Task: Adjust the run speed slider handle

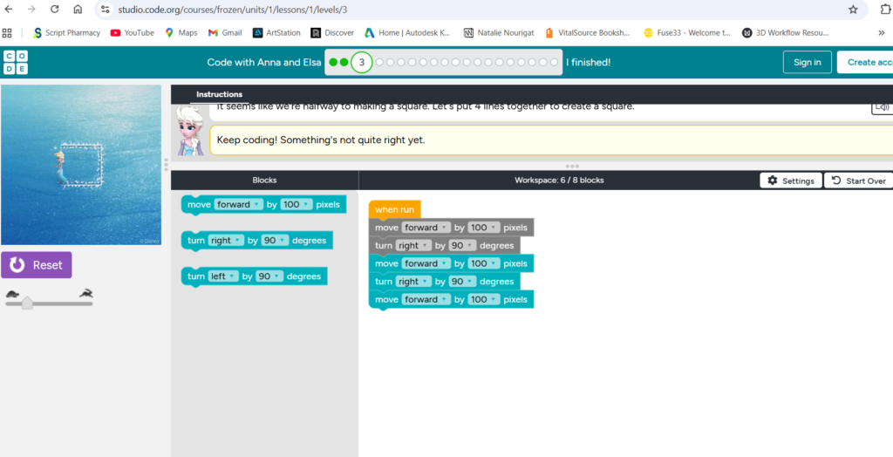Action: 27,304
